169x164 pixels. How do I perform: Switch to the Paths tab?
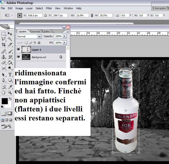coord(47,31)
